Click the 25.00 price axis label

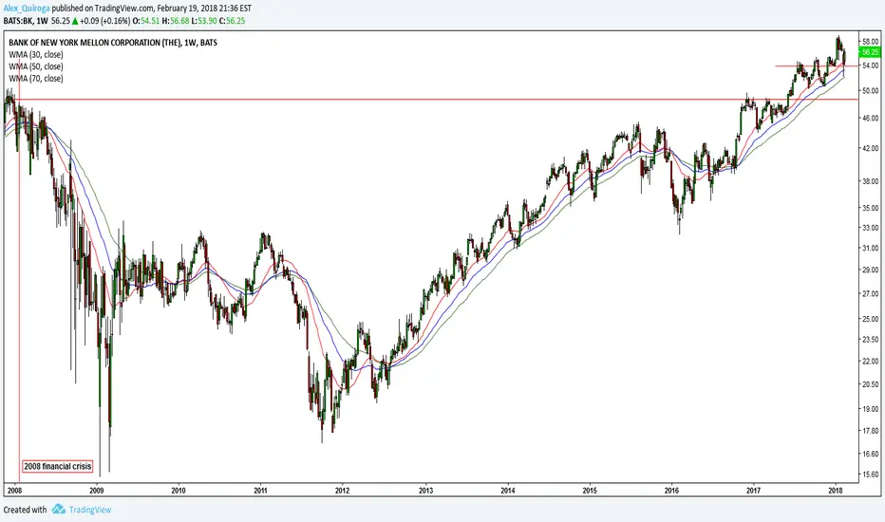pyautogui.click(x=871, y=319)
